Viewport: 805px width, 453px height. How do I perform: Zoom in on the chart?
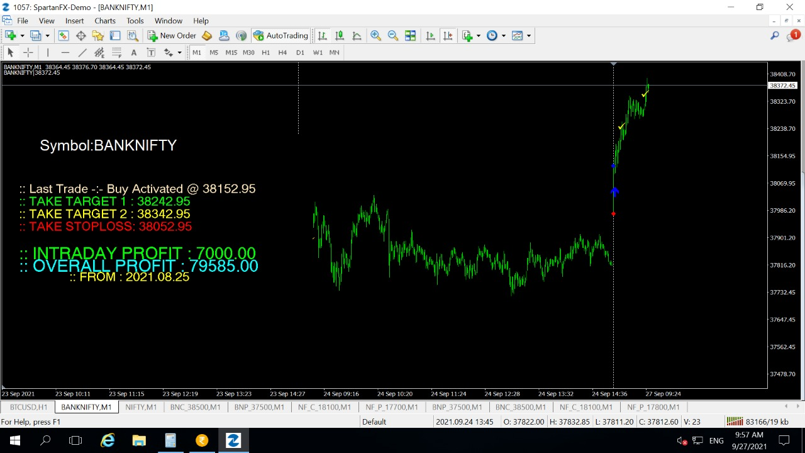(x=375, y=36)
